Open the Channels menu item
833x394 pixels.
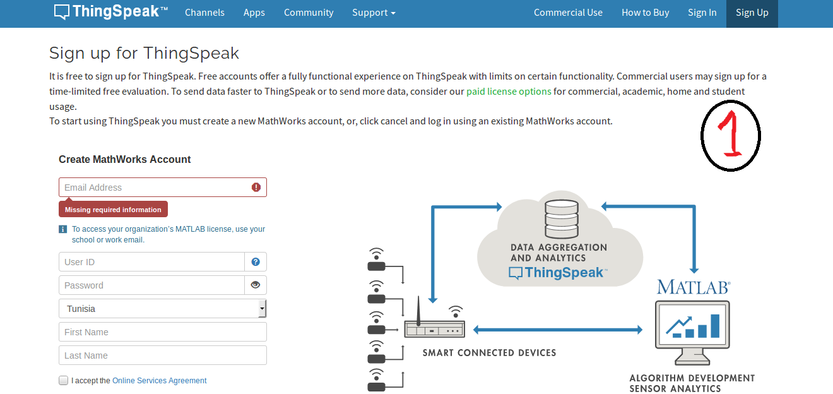204,13
